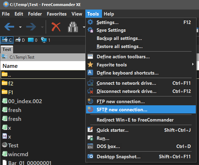Open the File menu

(x=6, y=14)
